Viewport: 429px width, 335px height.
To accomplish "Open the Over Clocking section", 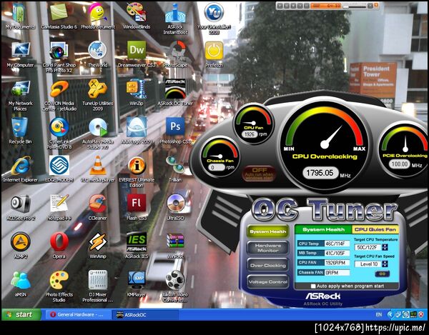I will (268, 265).
